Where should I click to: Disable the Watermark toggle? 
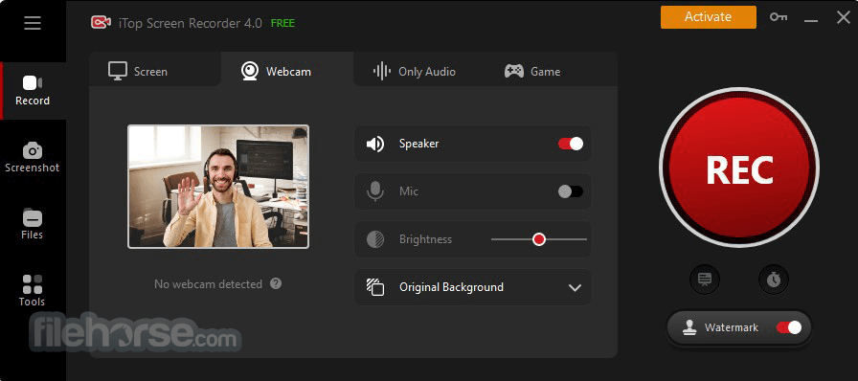pos(789,327)
